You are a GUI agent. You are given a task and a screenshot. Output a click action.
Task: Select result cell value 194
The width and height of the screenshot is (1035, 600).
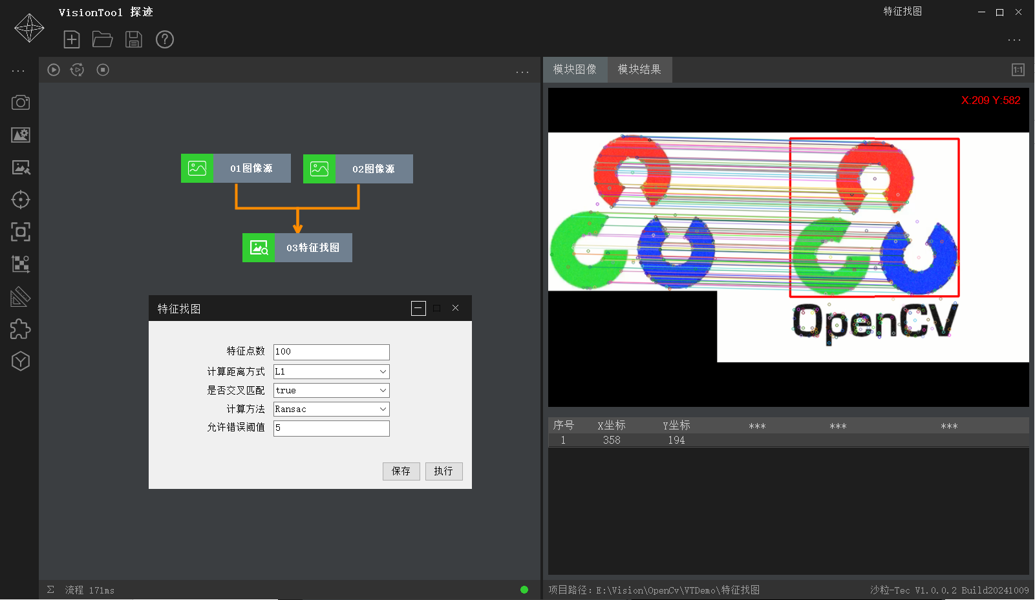pyautogui.click(x=676, y=440)
